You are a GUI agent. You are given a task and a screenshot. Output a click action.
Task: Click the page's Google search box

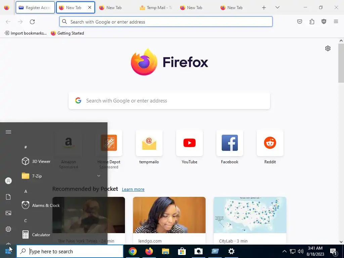[169, 101]
